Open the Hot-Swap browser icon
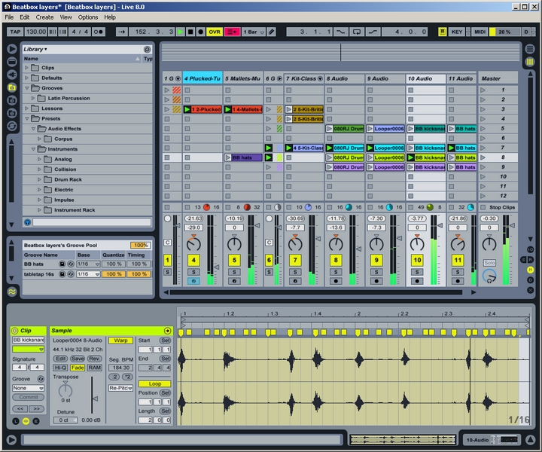Viewport: 542px width, 452px height. point(12,126)
